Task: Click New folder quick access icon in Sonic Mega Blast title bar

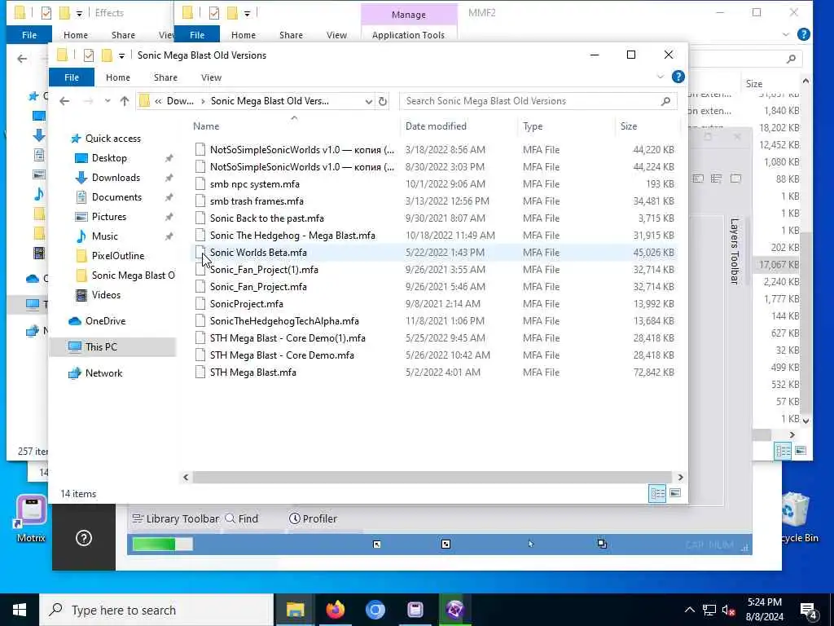Action: pos(107,55)
